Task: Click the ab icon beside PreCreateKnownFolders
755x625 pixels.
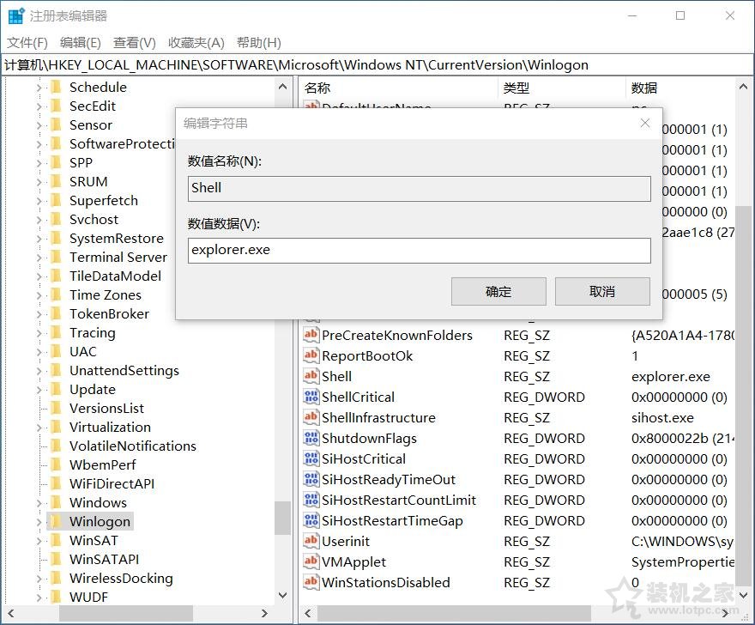Action: (x=312, y=335)
